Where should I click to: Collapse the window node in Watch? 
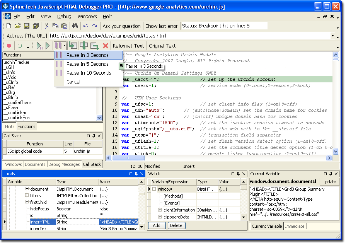(x=154, y=189)
